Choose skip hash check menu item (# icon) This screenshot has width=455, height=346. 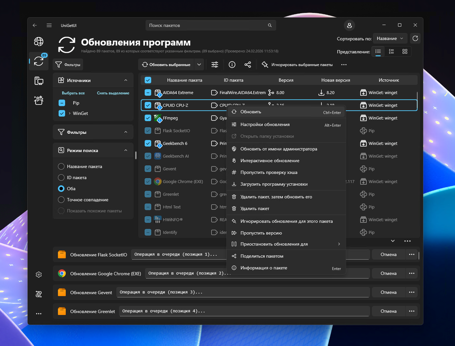tap(286, 172)
